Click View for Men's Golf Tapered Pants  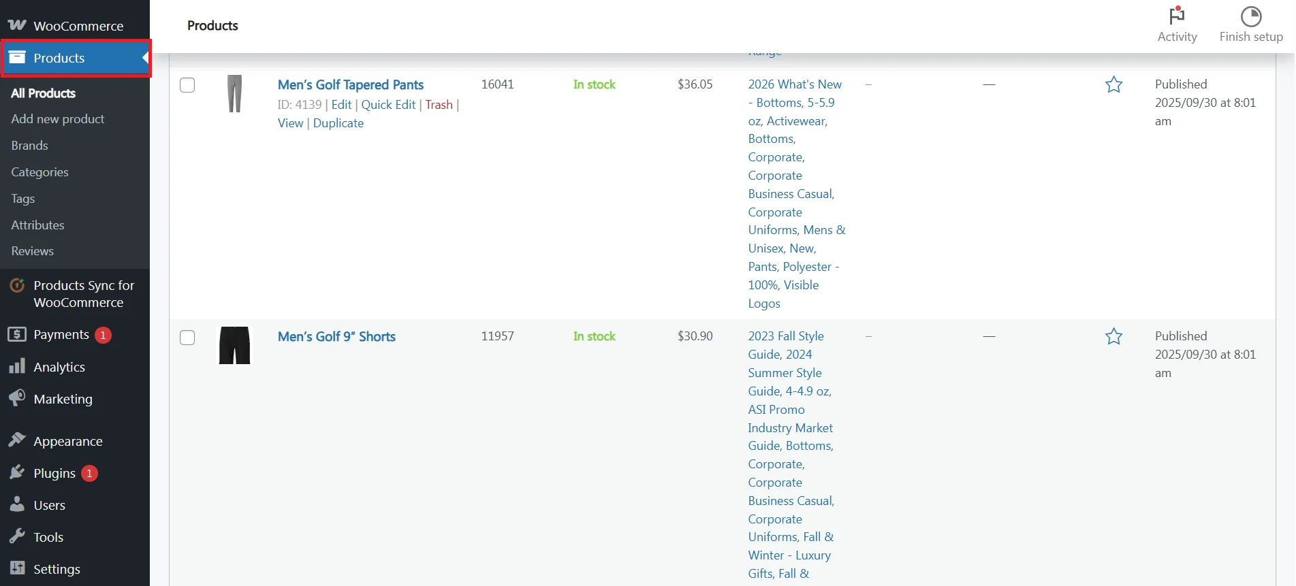290,123
